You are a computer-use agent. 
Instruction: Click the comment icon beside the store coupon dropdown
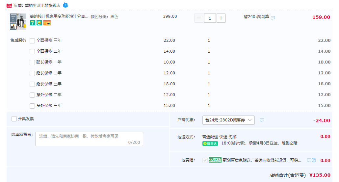[x=262, y=120]
